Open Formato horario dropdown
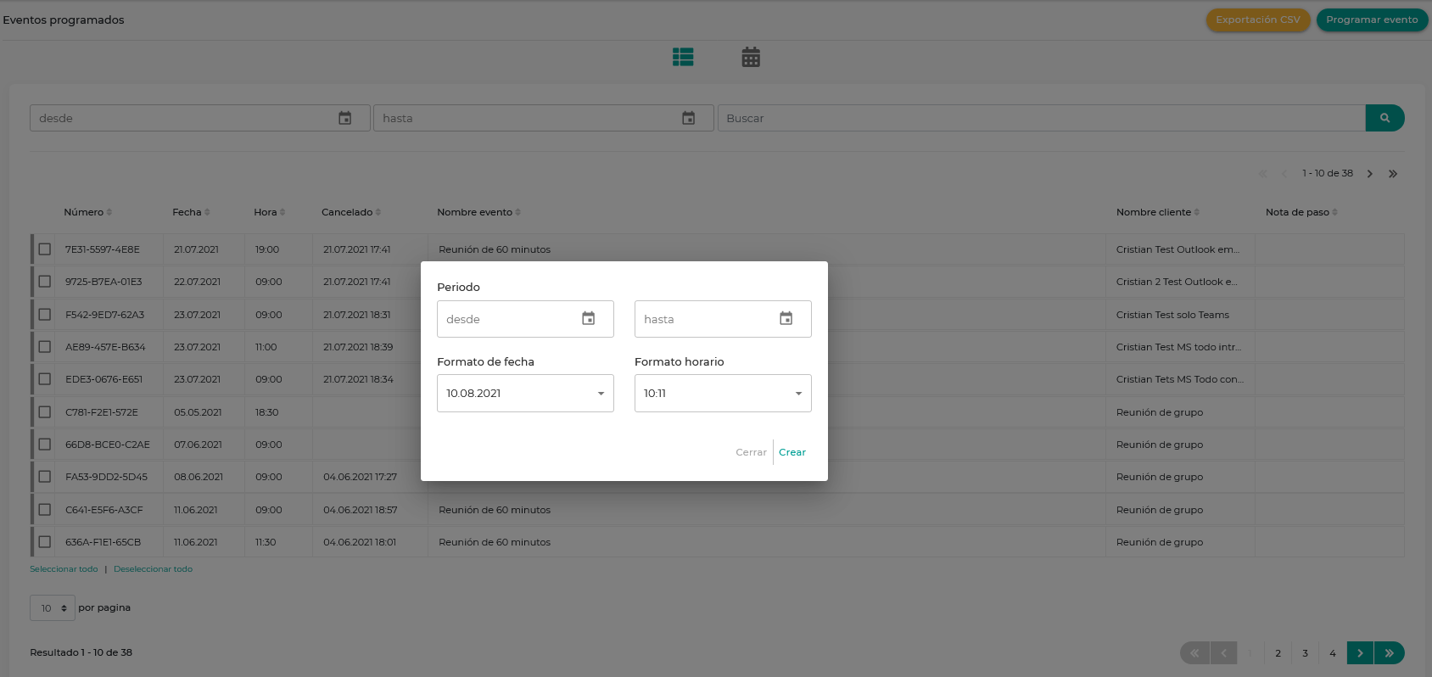The image size is (1432, 677). pos(723,393)
